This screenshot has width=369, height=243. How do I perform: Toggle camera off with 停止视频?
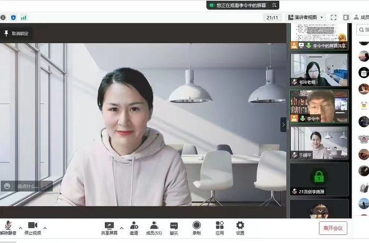33,228
